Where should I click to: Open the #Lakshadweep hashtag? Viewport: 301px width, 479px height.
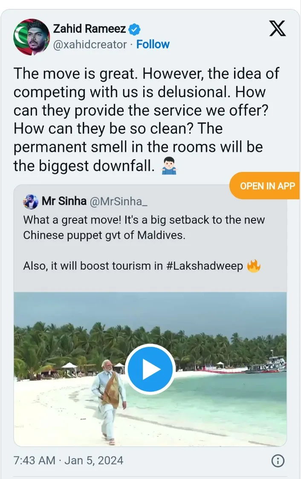(205, 266)
